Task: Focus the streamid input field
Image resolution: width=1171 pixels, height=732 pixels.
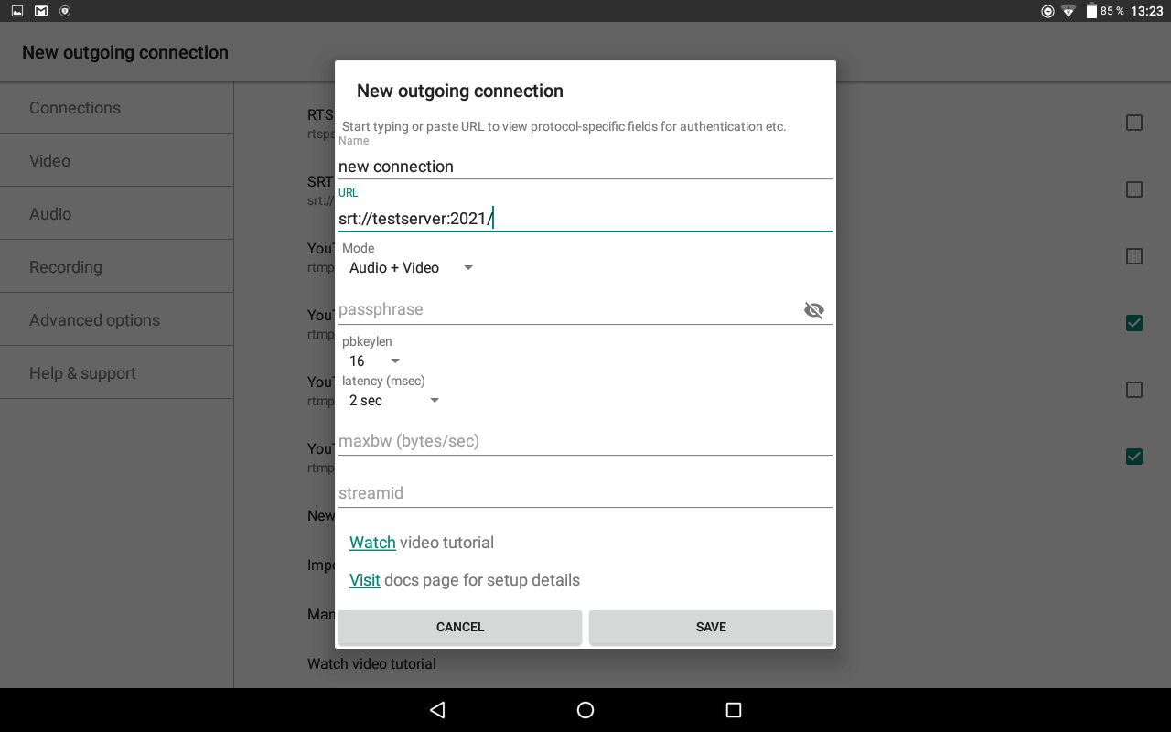Action: click(585, 493)
